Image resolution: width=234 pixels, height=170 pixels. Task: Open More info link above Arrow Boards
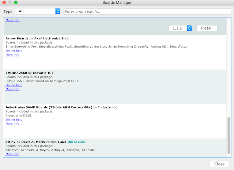[12, 20]
